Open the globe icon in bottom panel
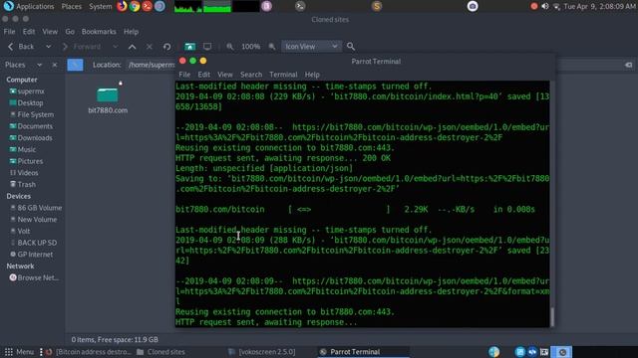 pyautogui.click(x=494, y=352)
